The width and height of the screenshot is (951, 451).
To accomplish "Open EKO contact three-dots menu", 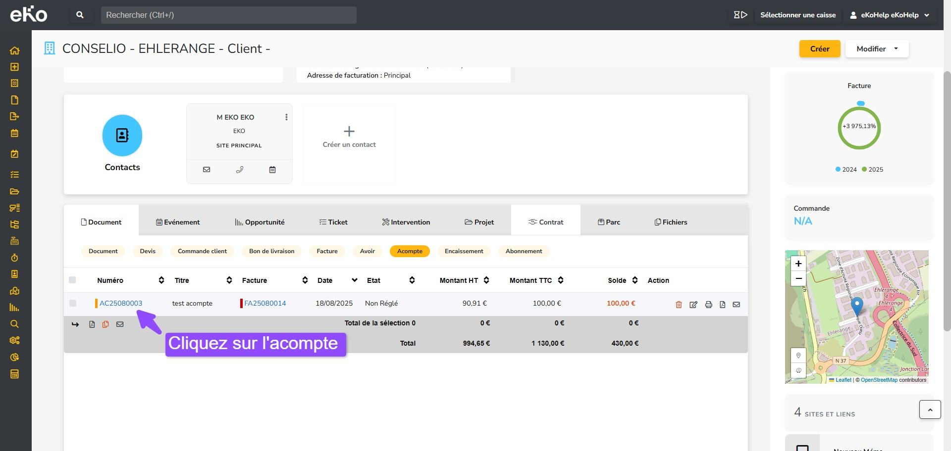I will pyautogui.click(x=286, y=117).
